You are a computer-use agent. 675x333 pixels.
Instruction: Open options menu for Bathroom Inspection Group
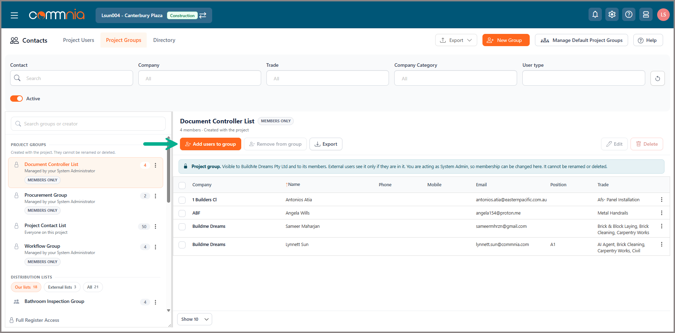(155, 302)
